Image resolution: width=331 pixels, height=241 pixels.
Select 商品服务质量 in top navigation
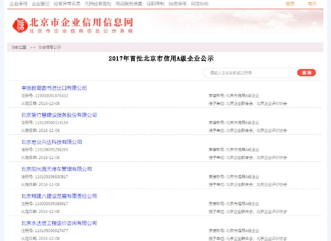pos(129,4)
